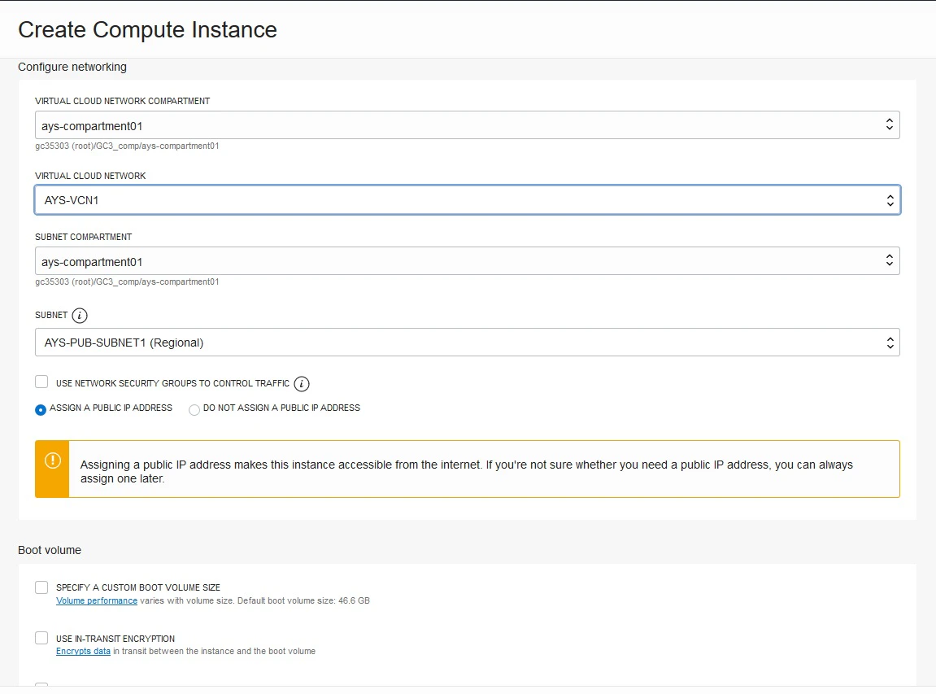Click the Configure networking section title

coord(72,67)
